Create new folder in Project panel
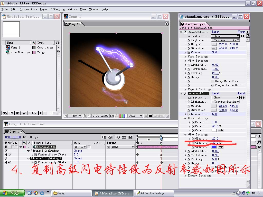263x197 pixels. [11, 113]
